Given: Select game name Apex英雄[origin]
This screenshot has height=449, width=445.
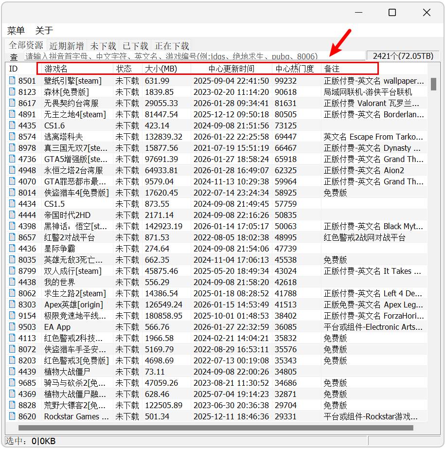Looking at the screenshot, I should click(x=73, y=305).
